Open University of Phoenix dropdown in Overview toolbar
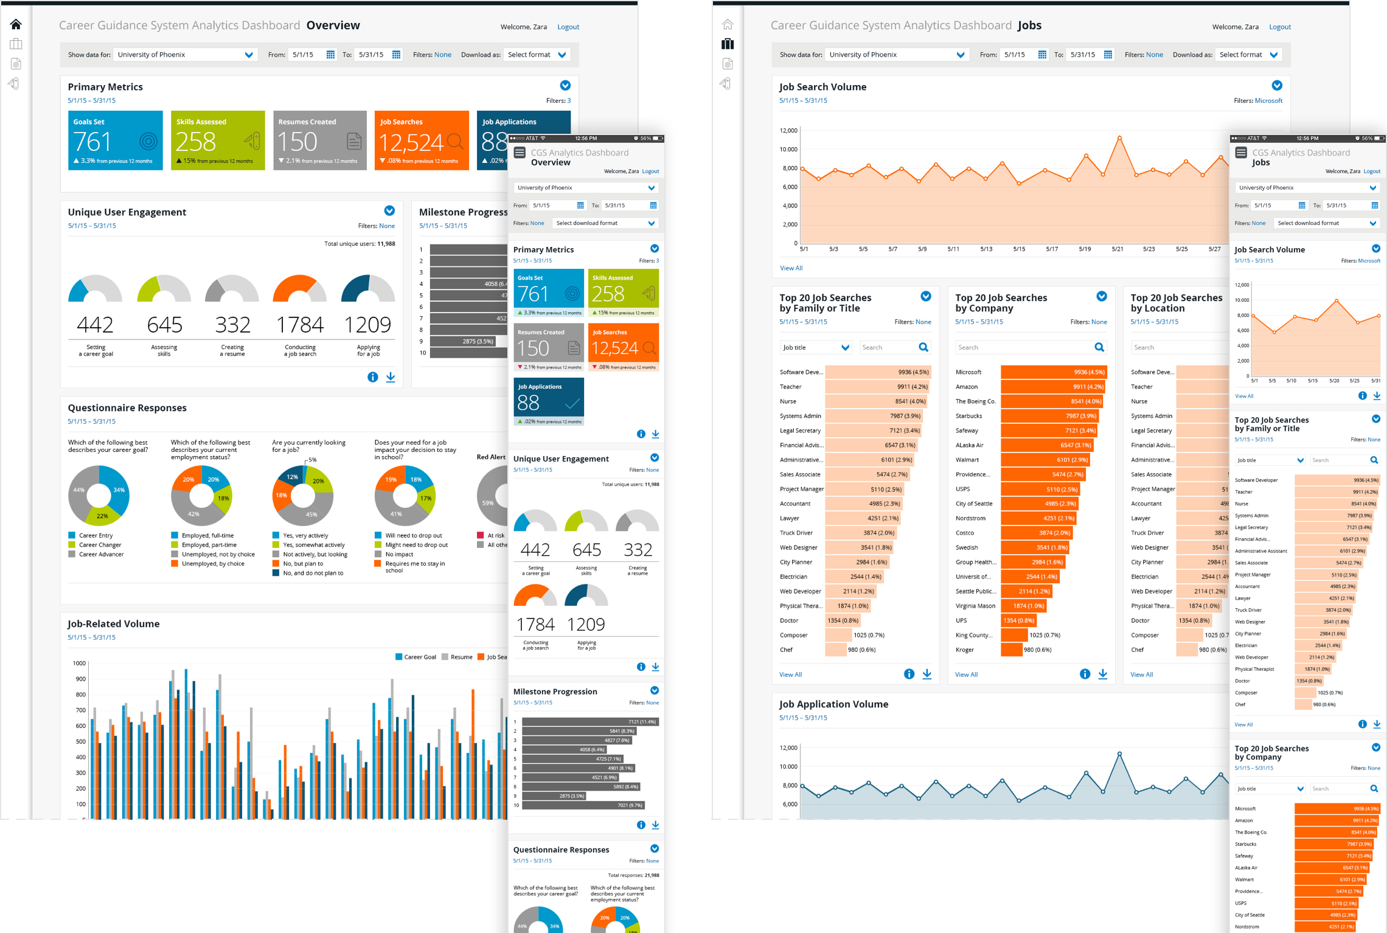 tap(186, 55)
